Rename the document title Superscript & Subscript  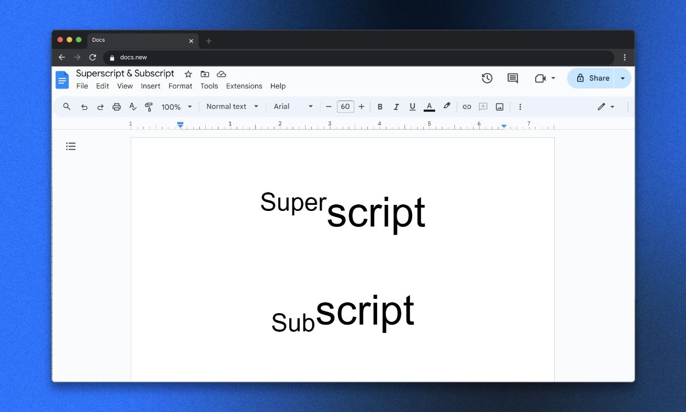pyautogui.click(x=125, y=74)
